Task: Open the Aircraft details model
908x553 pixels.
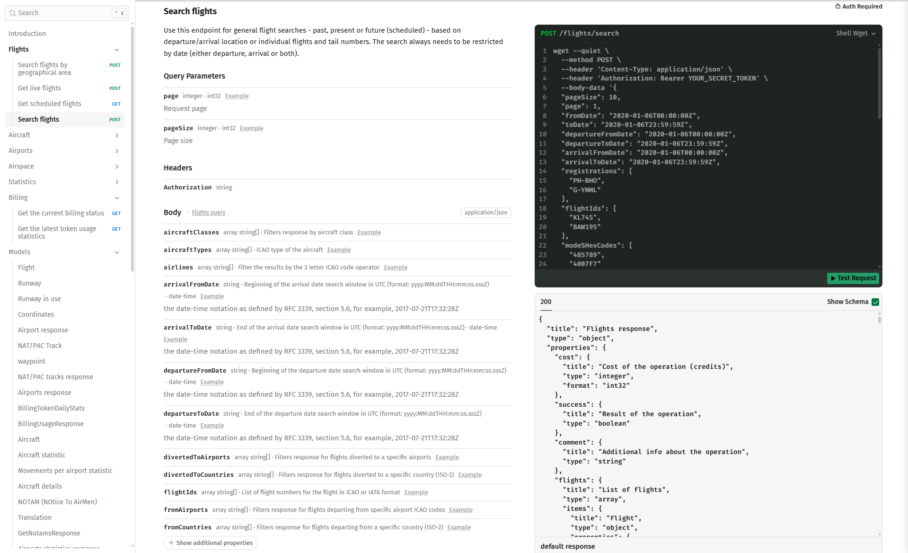Action: [40, 486]
